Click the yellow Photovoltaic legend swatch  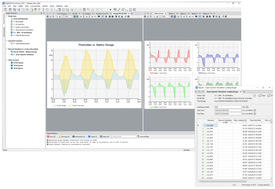tap(70, 105)
